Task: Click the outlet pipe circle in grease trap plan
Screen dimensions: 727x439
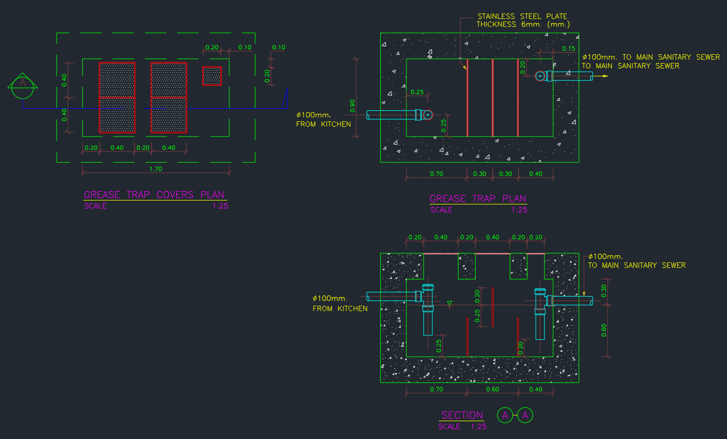Action: pyautogui.click(x=540, y=76)
